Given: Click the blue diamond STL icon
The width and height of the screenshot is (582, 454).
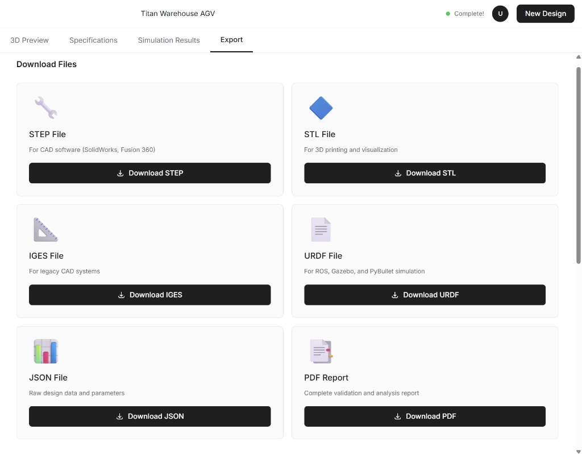Looking at the screenshot, I should [x=321, y=108].
